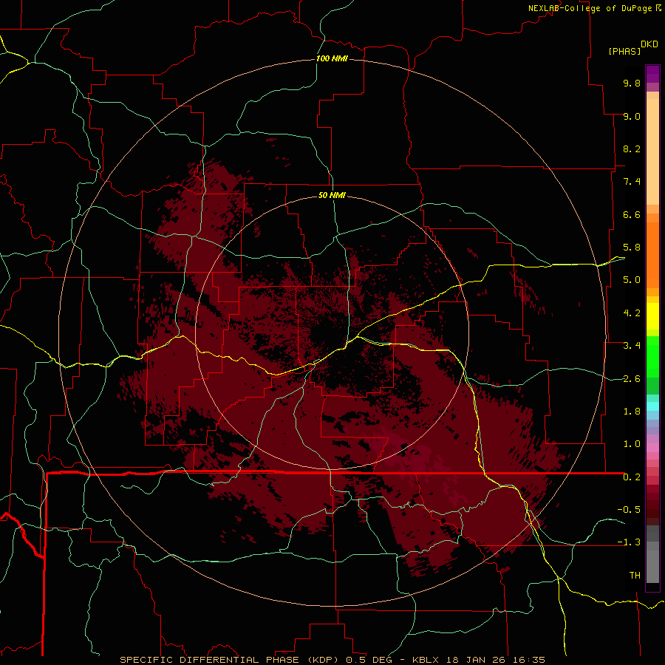Click the 0.2 legend value
665x665 pixels.
[632, 477]
